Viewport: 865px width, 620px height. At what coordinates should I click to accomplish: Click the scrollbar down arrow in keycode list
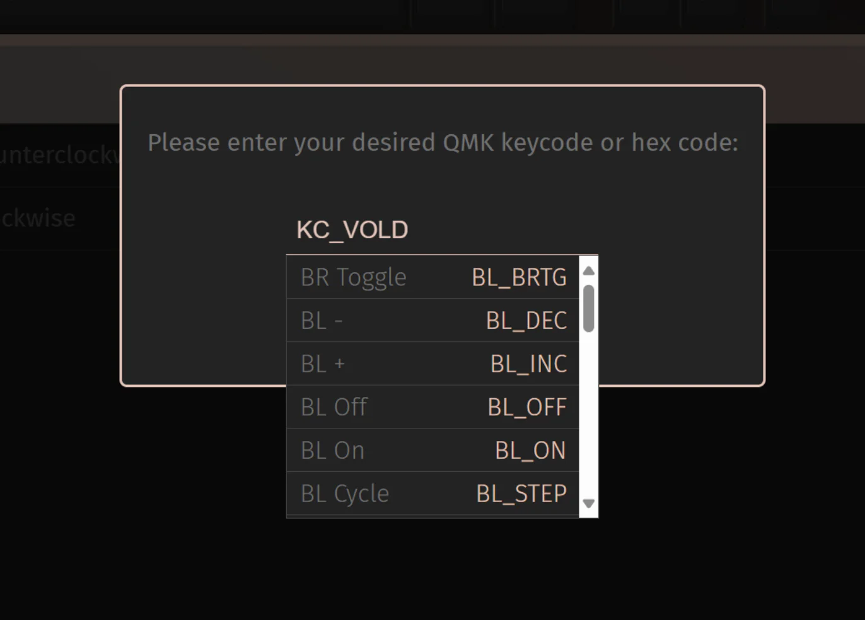[x=588, y=503]
